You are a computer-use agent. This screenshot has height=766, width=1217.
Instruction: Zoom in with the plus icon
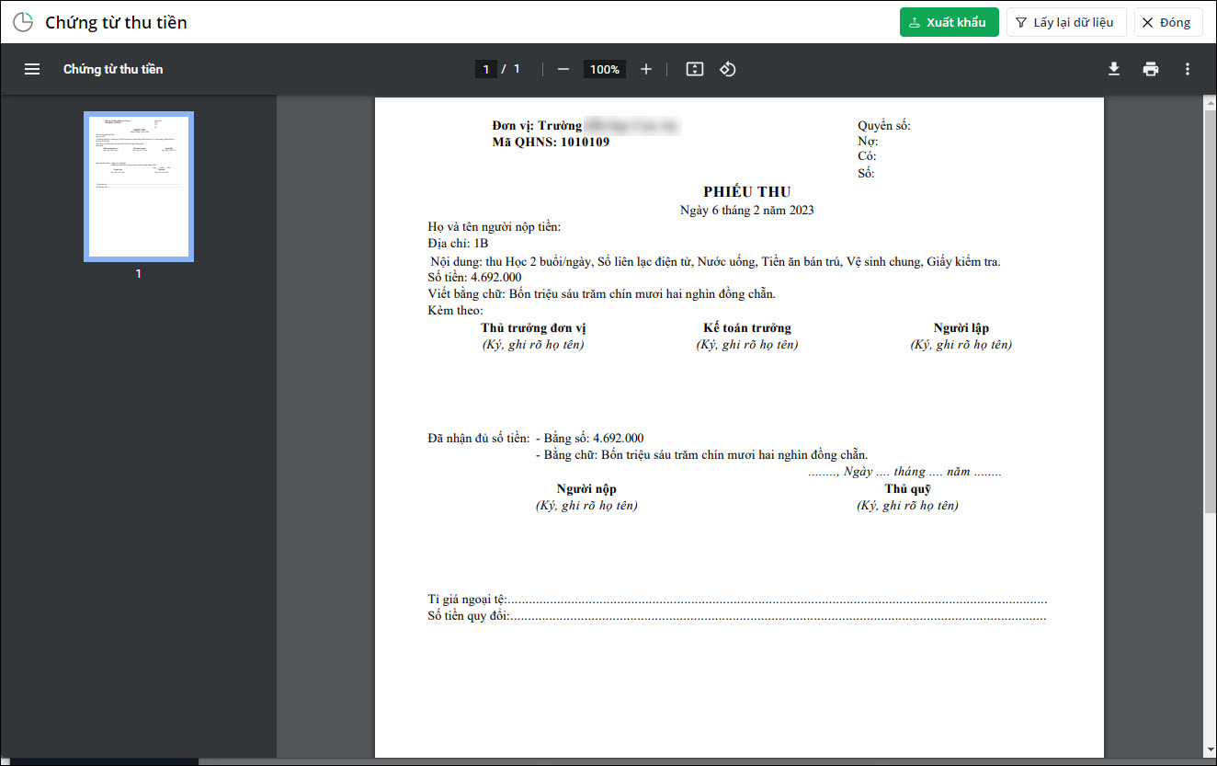point(646,69)
